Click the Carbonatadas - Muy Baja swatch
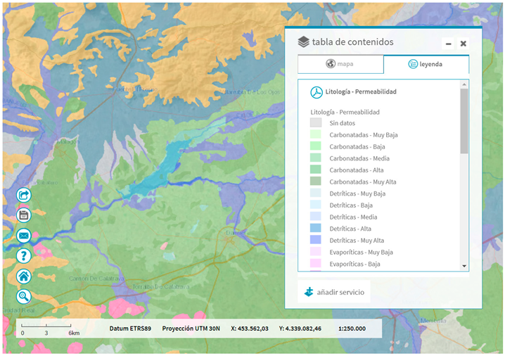 tap(316, 134)
